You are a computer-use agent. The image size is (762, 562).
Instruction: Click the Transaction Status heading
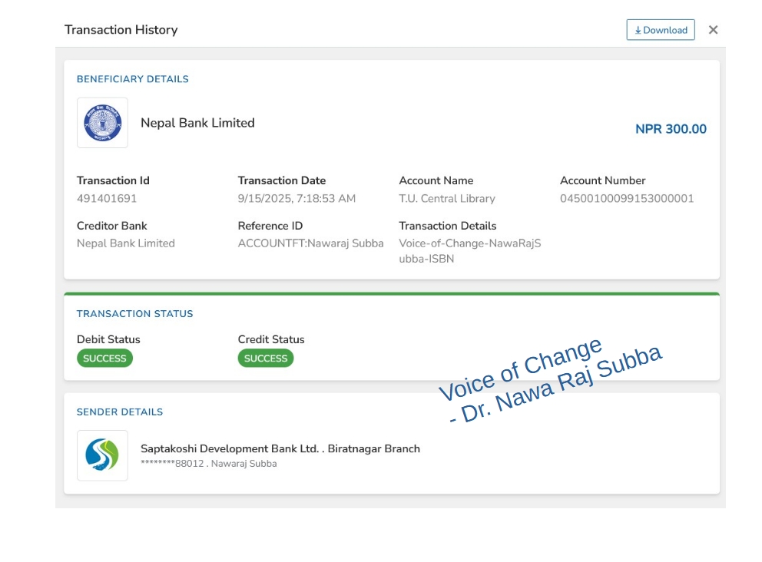click(134, 314)
